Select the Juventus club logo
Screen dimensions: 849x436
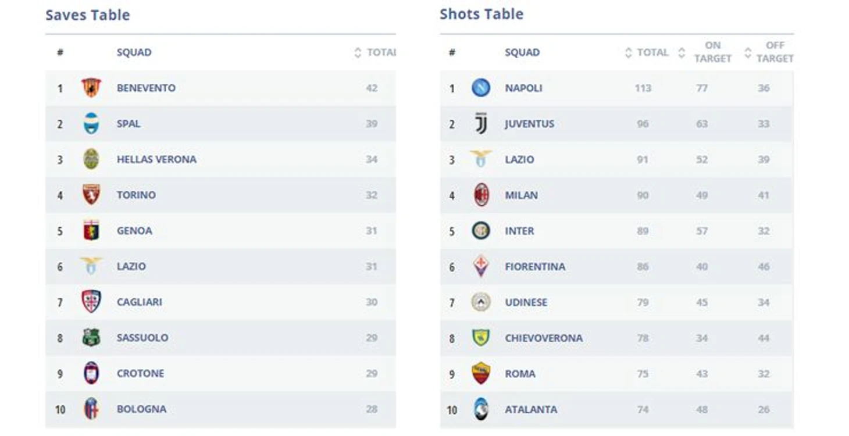(481, 123)
